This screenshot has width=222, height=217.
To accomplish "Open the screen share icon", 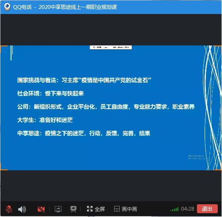I will [x=58, y=209].
